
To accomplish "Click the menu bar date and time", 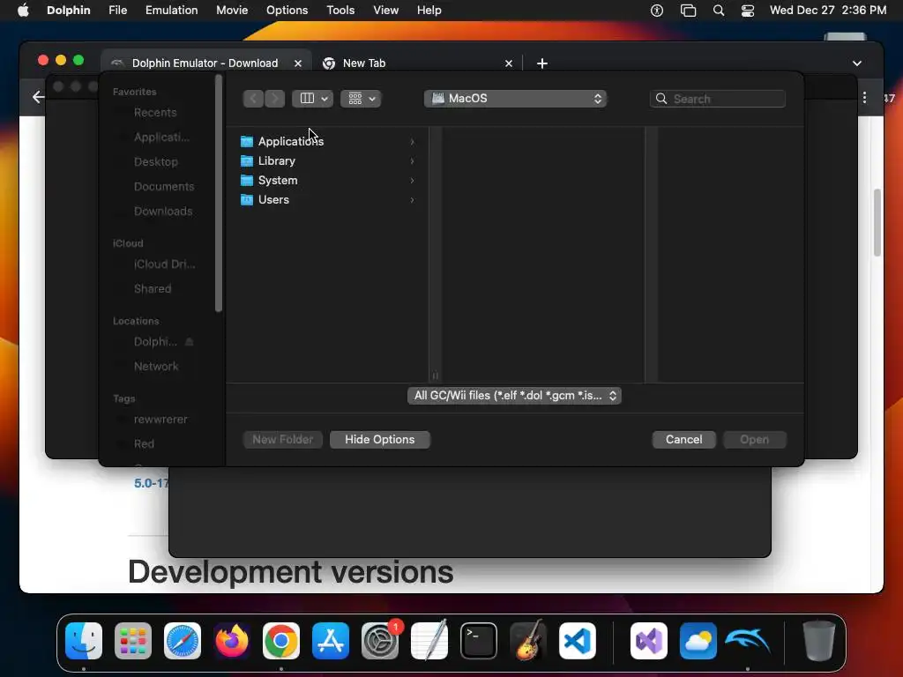I will pyautogui.click(x=827, y=11).
